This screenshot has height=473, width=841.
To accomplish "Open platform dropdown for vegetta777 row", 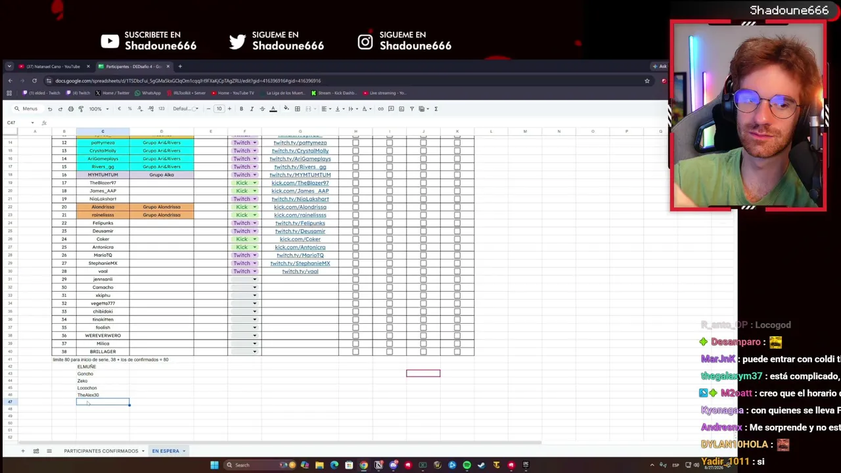I will pos(254,304).
